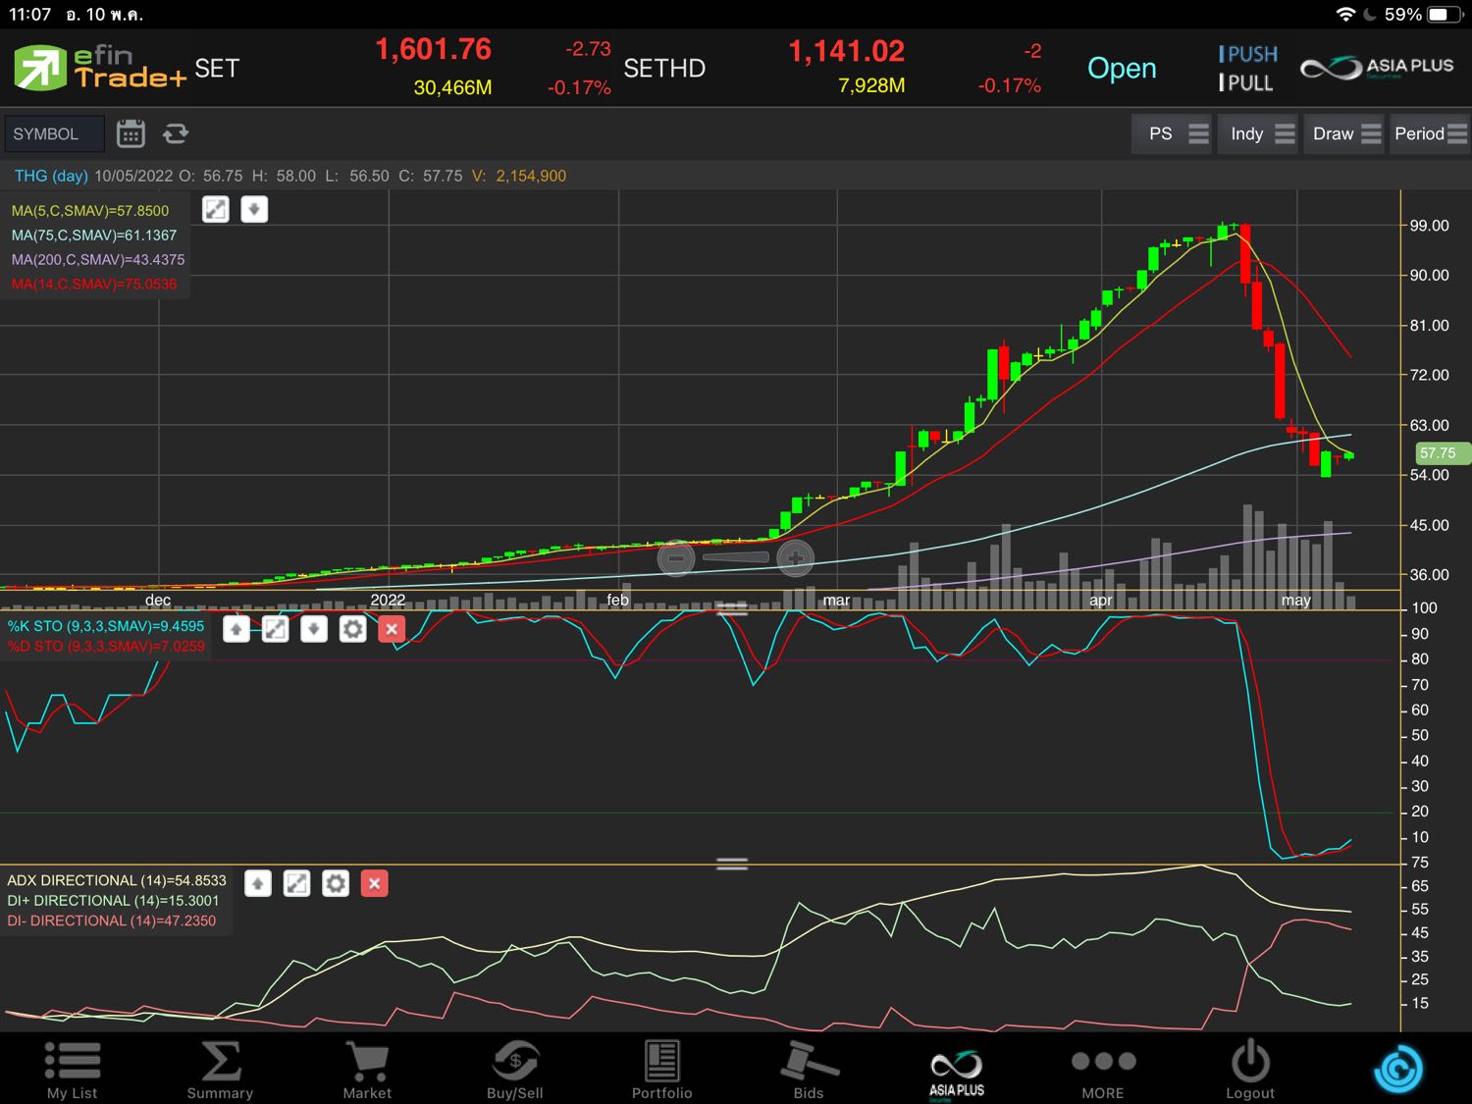The height and width of the screenshot is (1104, 1472).
Task: Tap the efin Trade+ logo
Action: (99, 68)
